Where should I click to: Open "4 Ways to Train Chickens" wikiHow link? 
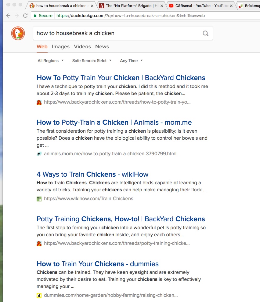point(92,175)
